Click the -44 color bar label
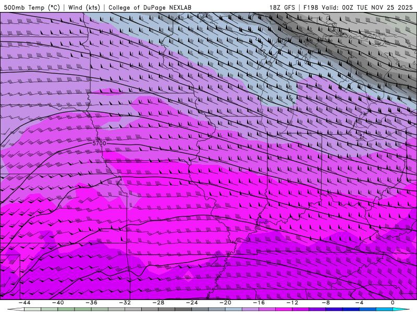 click(x=24, y=303)
